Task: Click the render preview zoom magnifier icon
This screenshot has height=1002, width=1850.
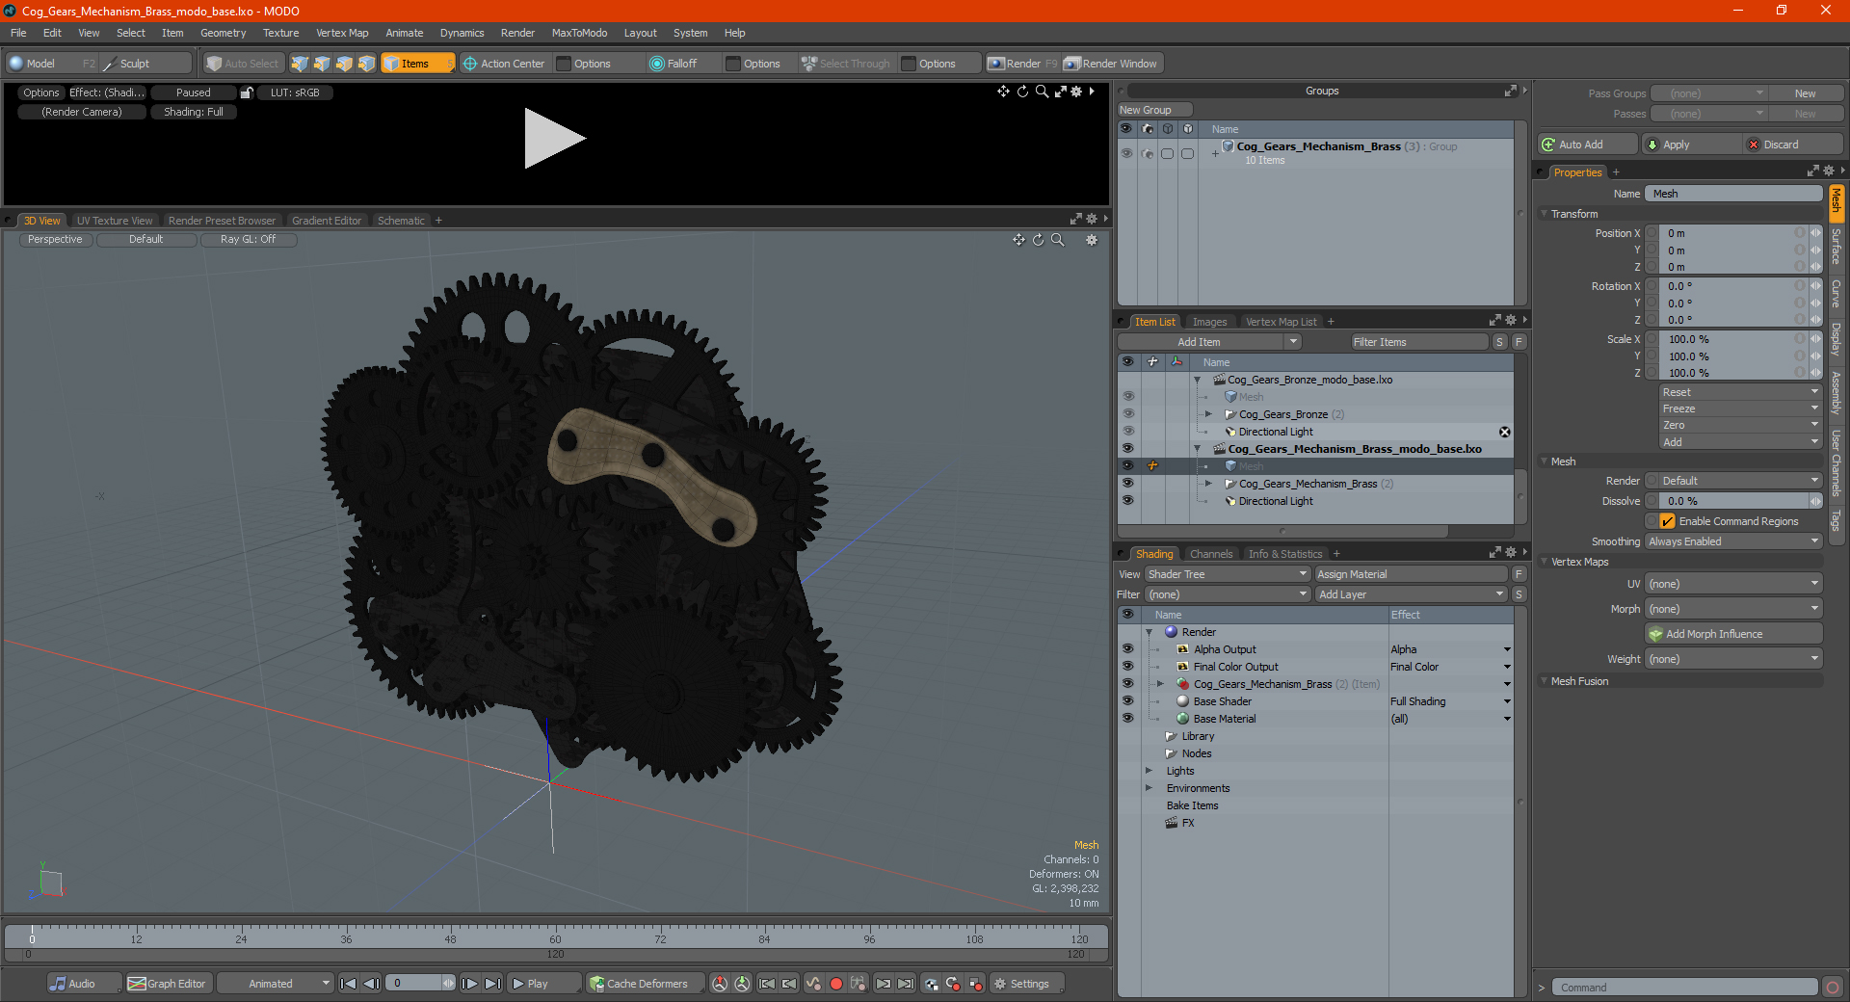Action: point(1042,92)
